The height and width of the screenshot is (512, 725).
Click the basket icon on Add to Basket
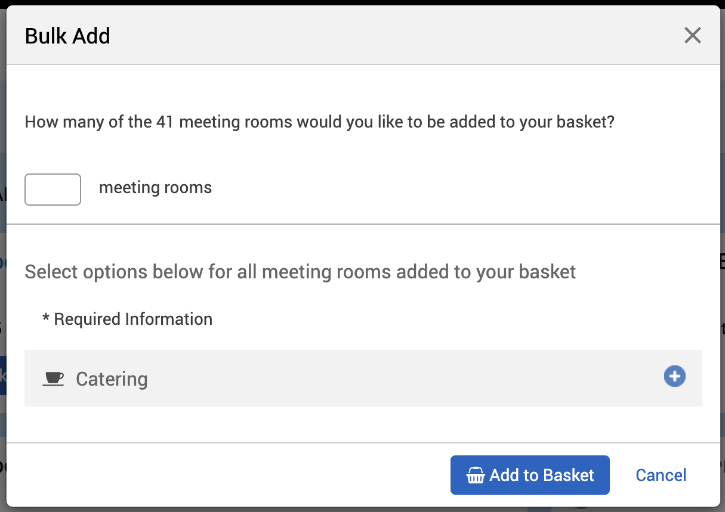click(x=475, y=476)
